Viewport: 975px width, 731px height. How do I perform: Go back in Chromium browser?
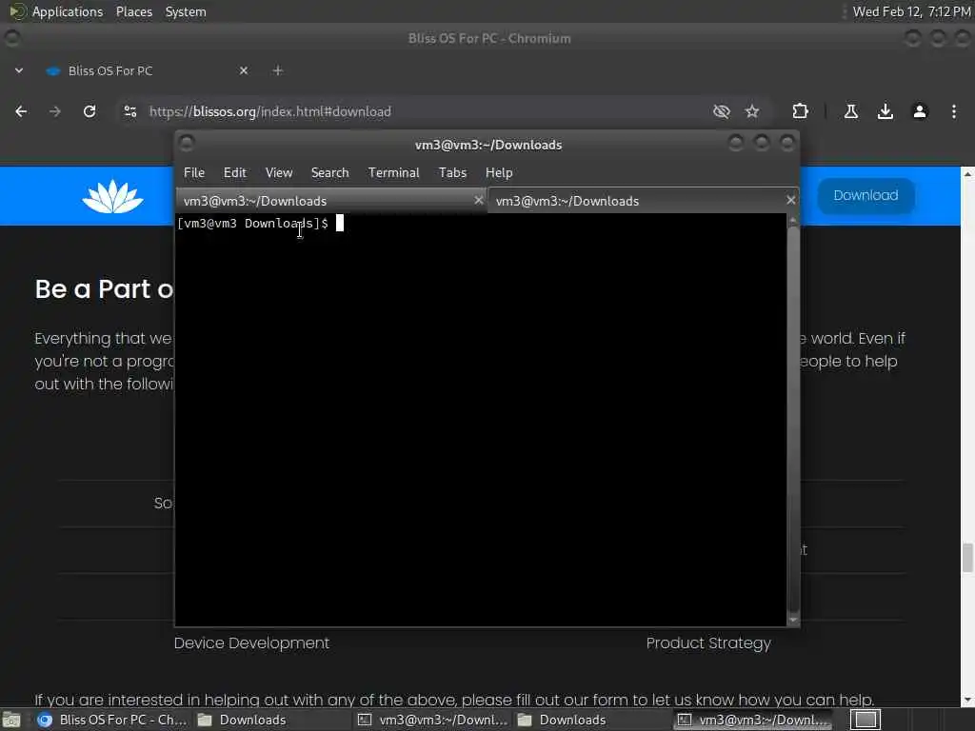[x=21, y=111]
